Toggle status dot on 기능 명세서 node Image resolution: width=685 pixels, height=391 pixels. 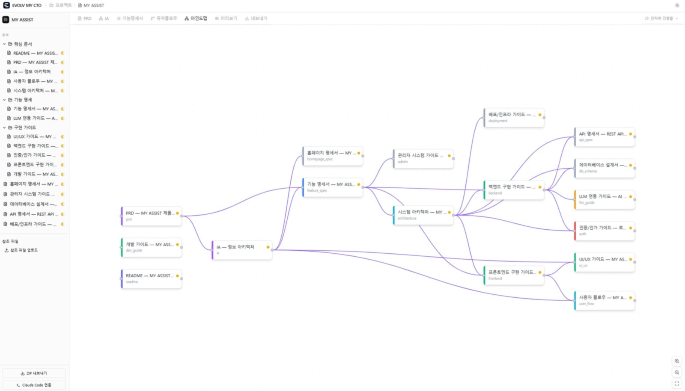click(x=359, y=184)
